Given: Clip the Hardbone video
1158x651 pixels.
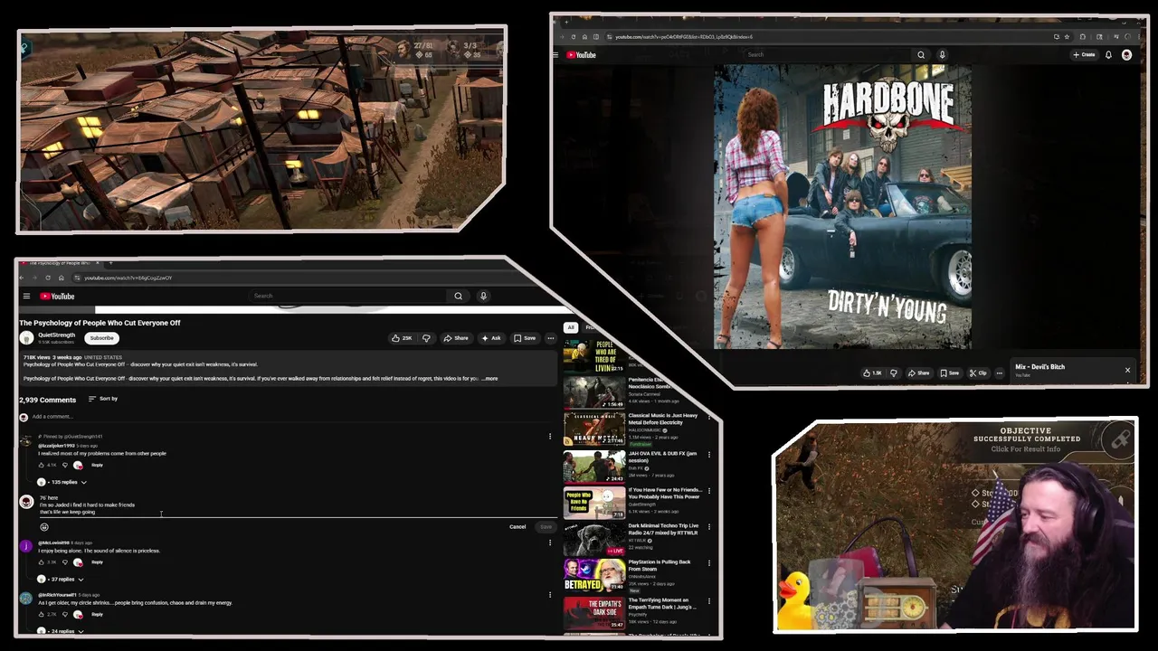Looking at the screenshot, I should click(x=978, y=373).
